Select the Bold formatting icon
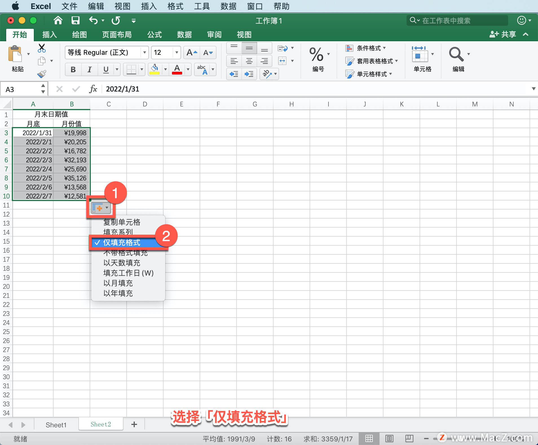The width and height of the screenshot is (538, 445). pyautogui.click(x=73, y=69)
